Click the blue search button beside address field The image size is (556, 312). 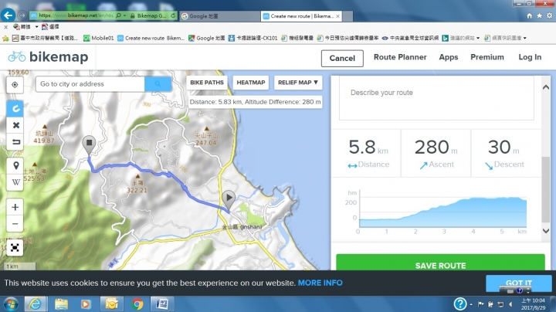pyautogui.click(x=158, y=84)
